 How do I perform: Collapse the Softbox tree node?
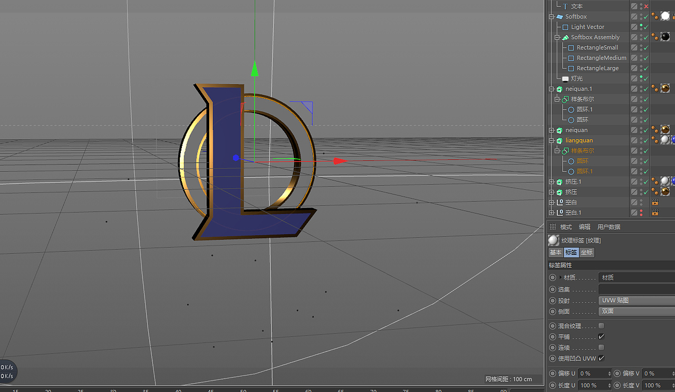click(x=552, y=17)
